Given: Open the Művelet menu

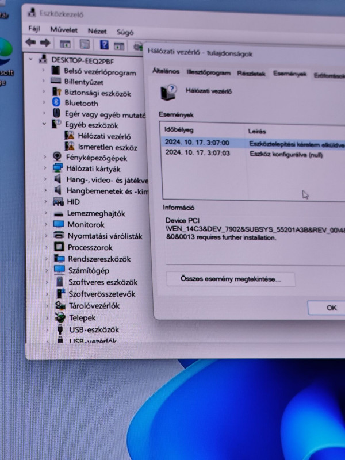Looking at the screenshot, I should pos(64,30).
